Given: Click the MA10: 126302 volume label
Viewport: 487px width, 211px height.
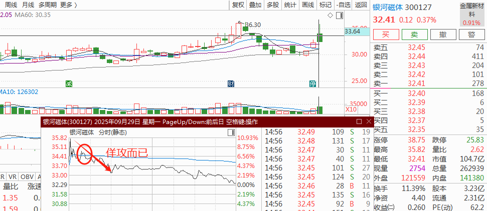Looking at the screenshot, I should pos(19,92).
